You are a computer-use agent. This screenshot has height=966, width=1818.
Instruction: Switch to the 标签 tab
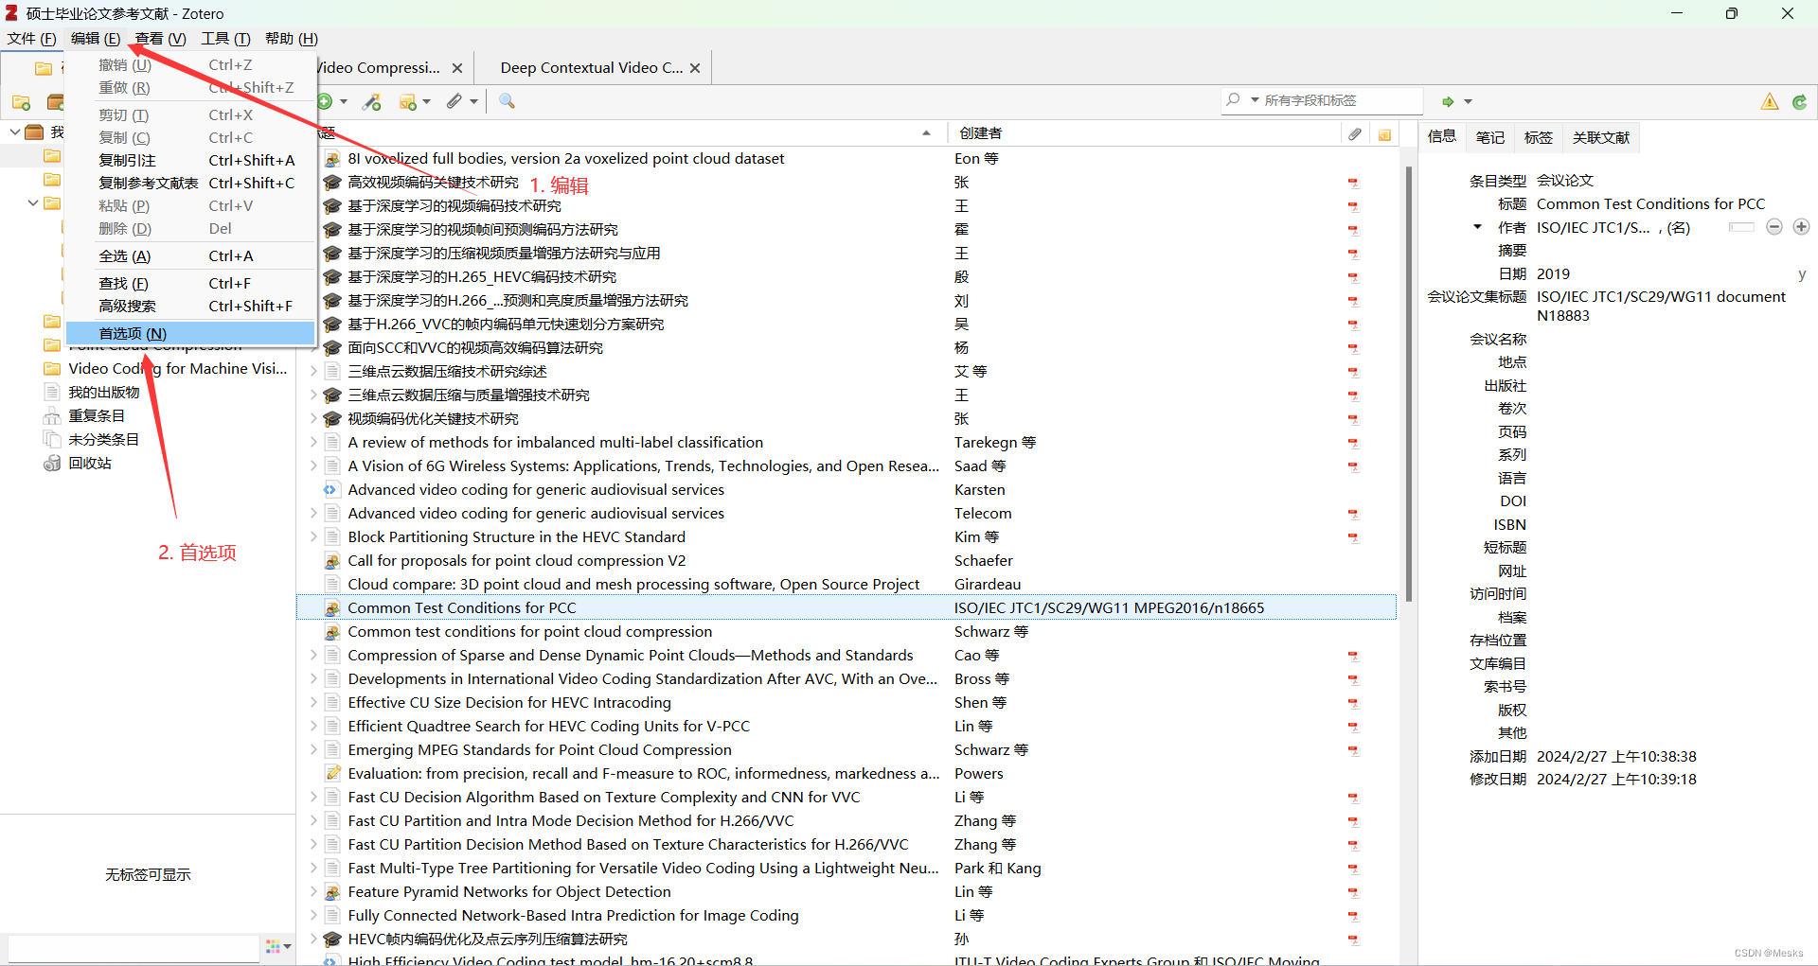1538,138
